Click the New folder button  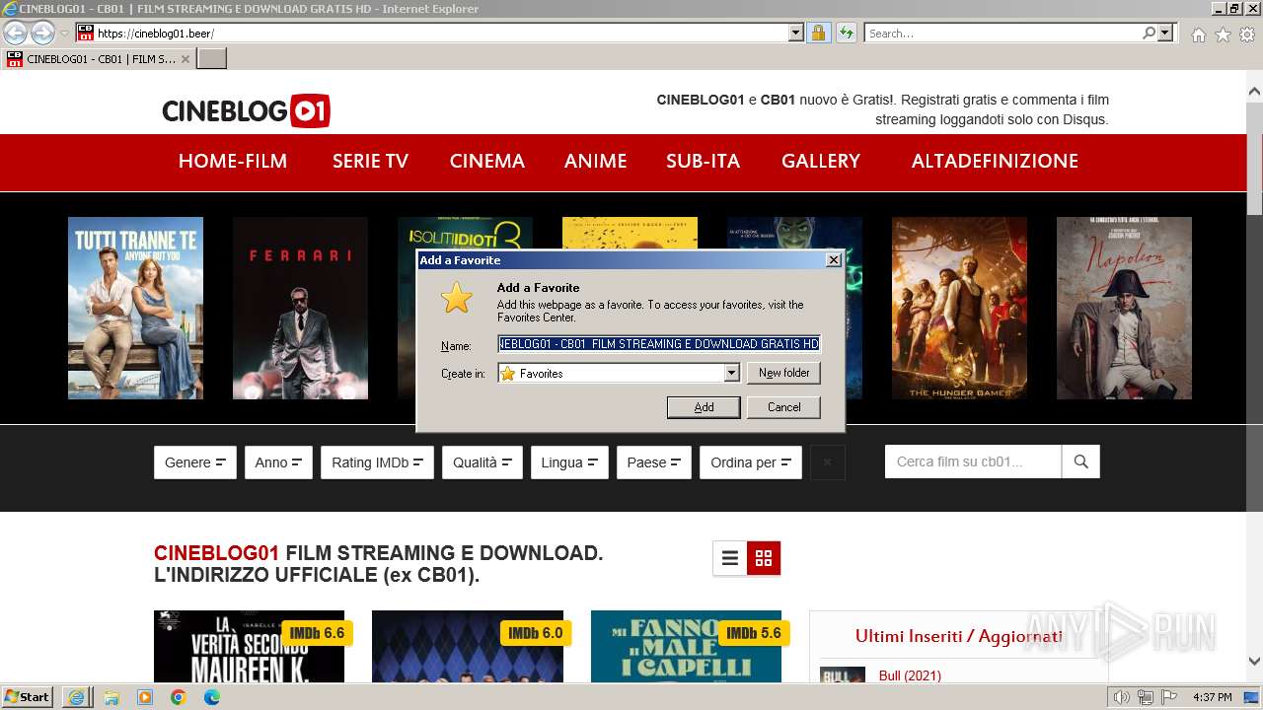pyautogui.click(x=784, y=373)
